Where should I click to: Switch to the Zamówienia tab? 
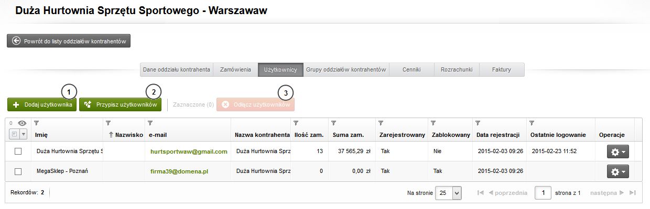pyautogui.click(x=235, y=69)
